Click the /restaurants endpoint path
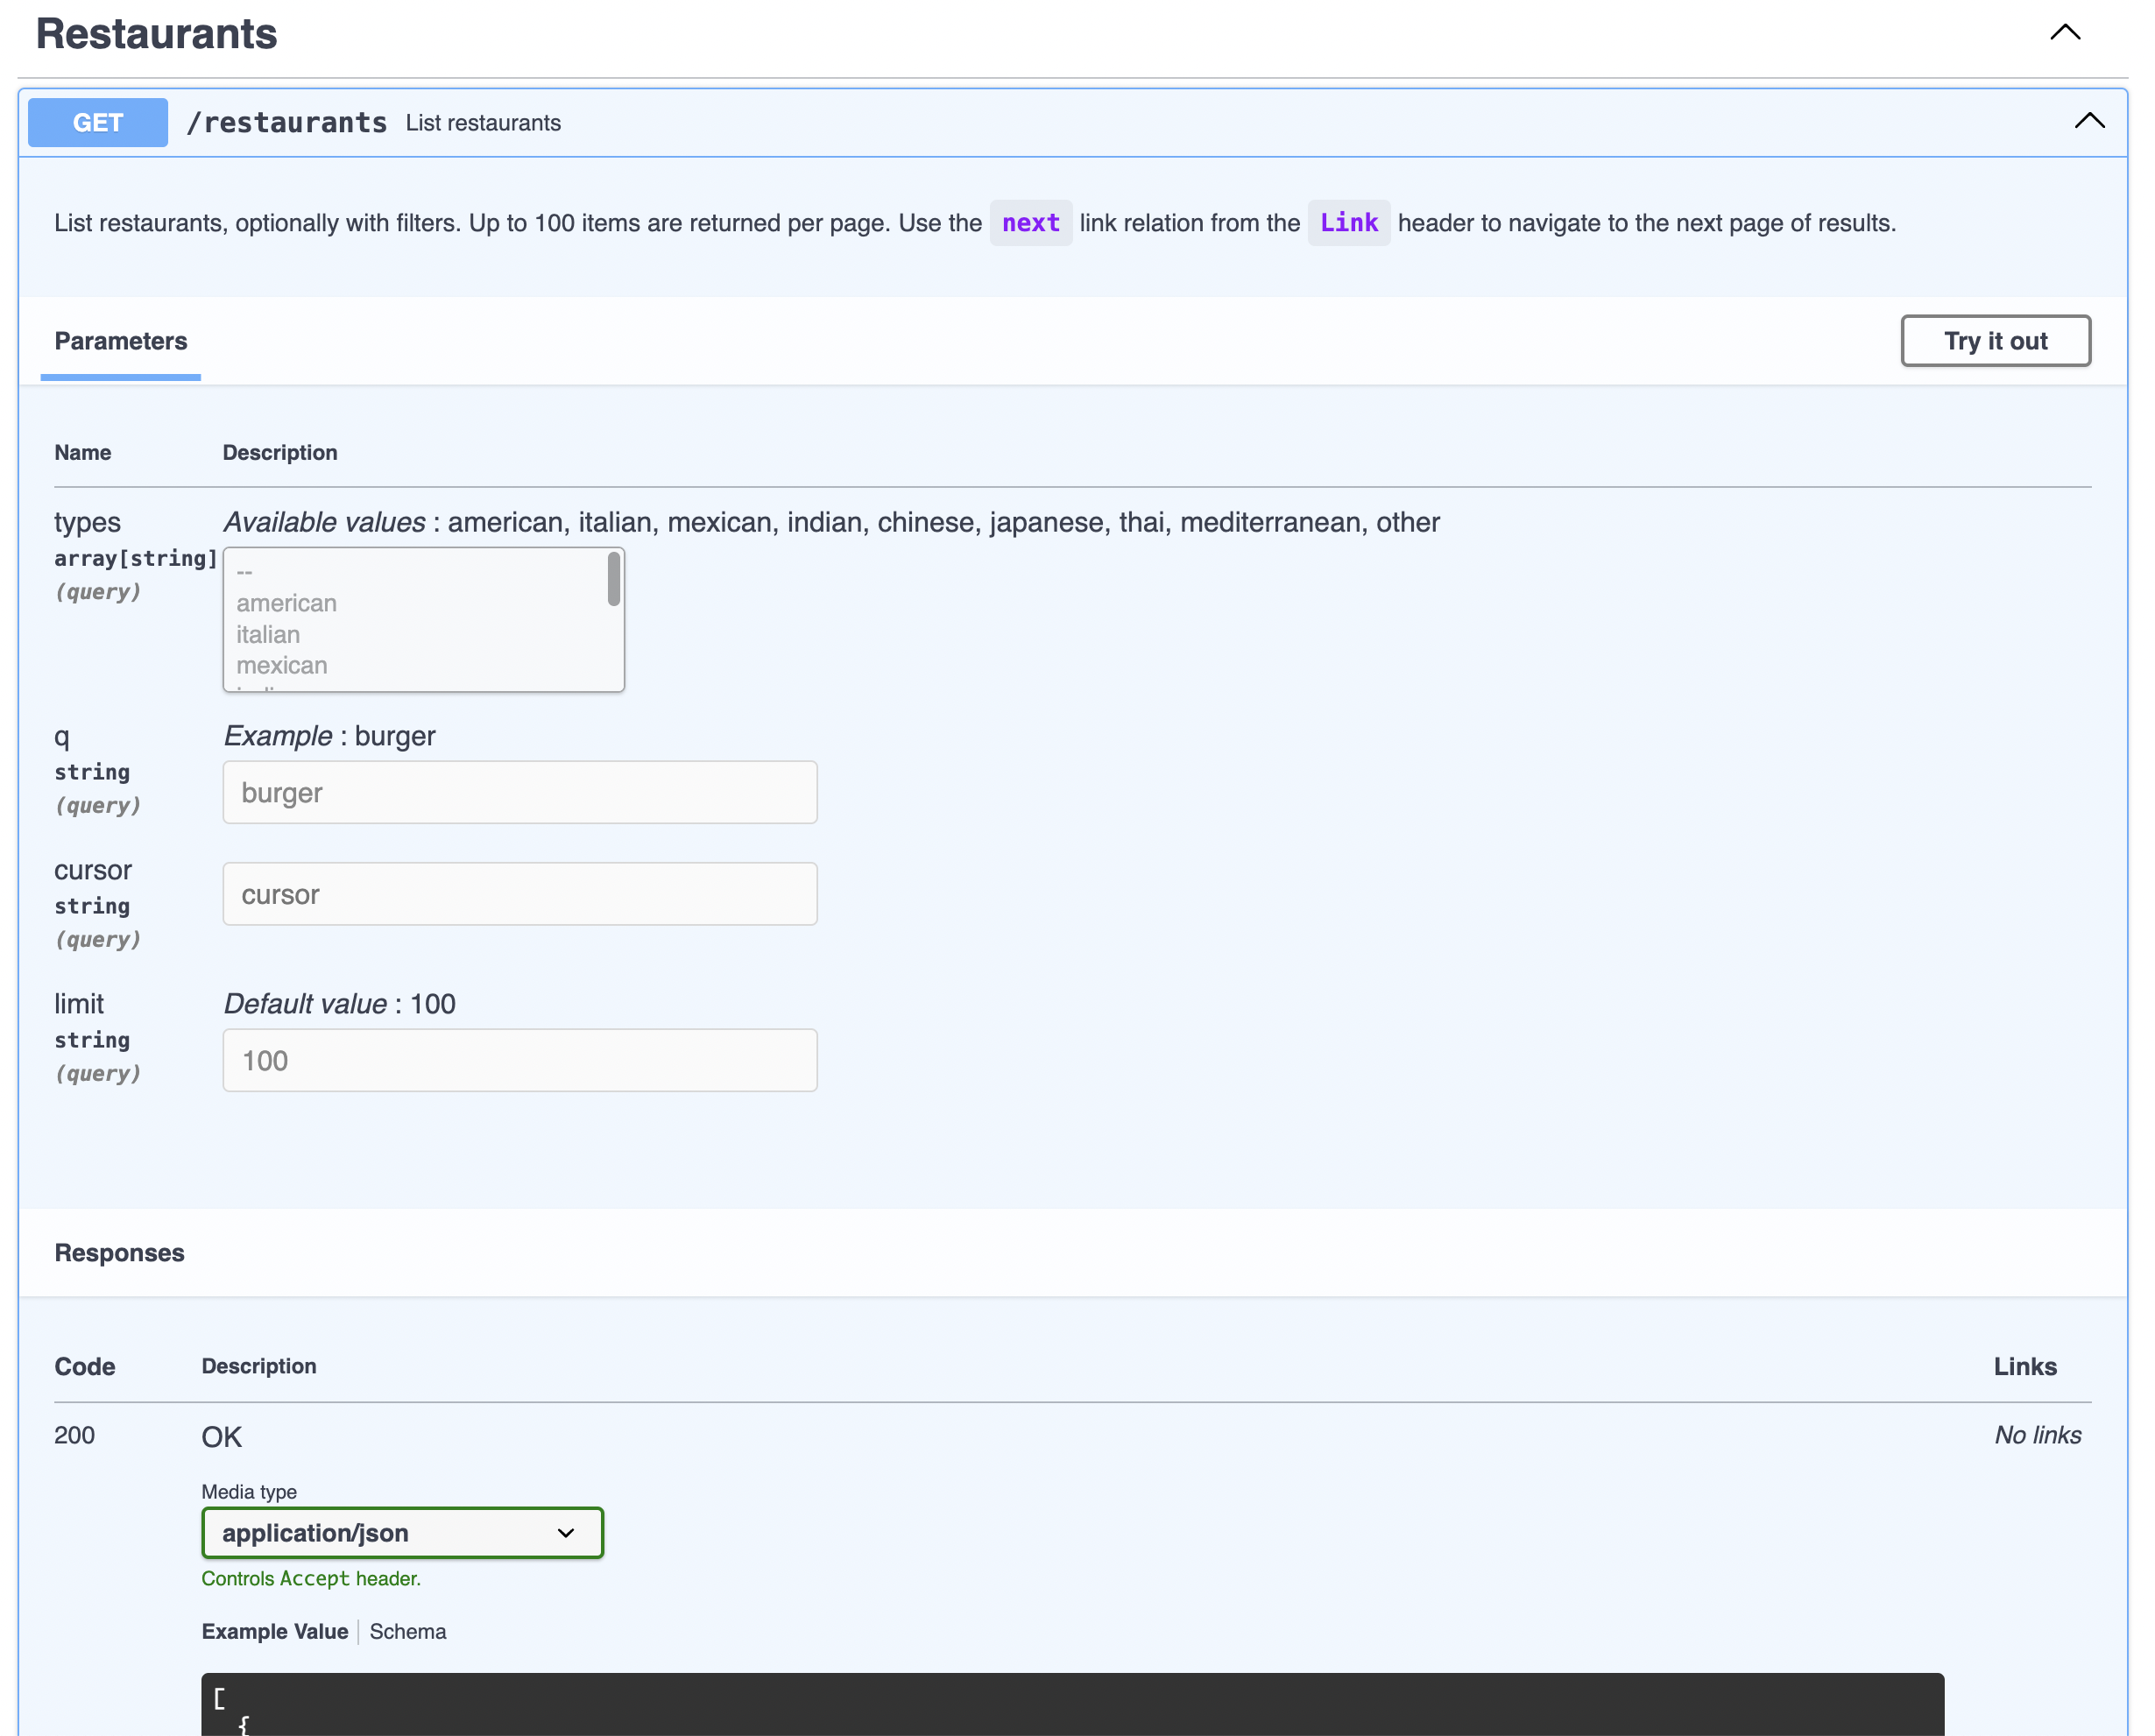Screen dimensions: 2155x1736 tap(287, 122)
